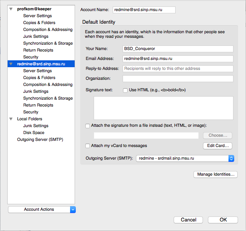246x231 pixels.
Task: Collapse the Local Folders tree
Action: [x=11, y=119]
